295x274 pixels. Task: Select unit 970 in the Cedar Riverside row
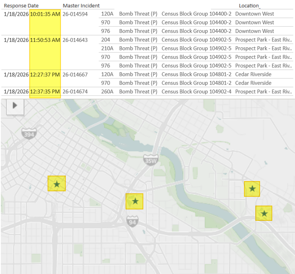coord(105,83)
